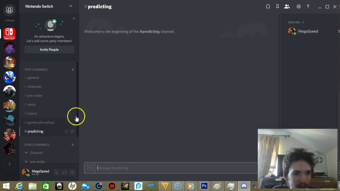Open Paint palette icon in the taskbar
Screen dimensions: 340x191
pos(217,186)
